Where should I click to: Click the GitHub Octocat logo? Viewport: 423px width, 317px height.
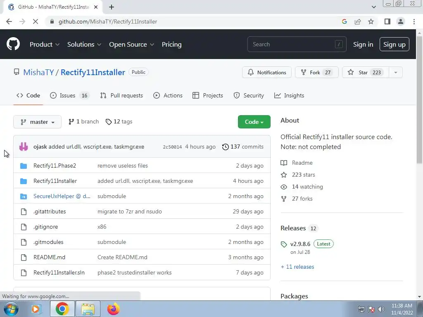click(13, 44)
